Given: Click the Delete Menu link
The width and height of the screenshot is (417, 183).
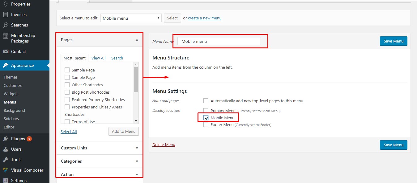Looking at the screenshot, I should click(x=164, y=144).
